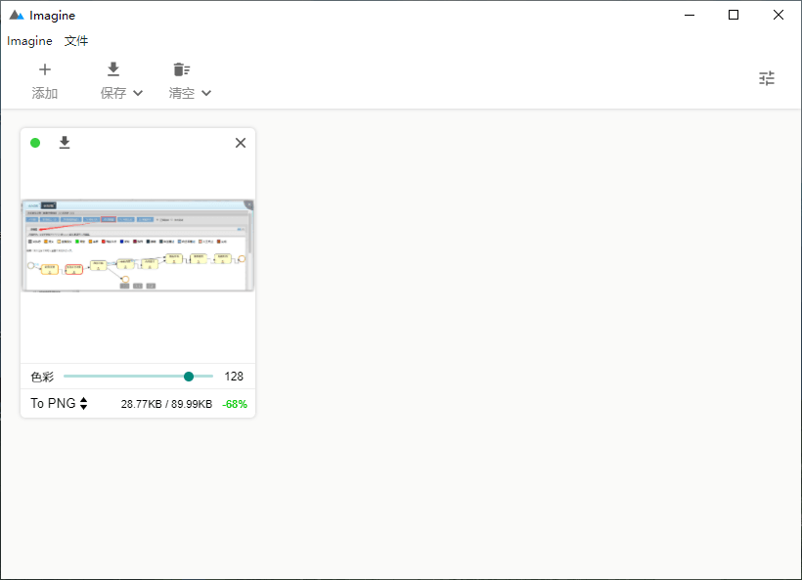This screenshot has height=580, width=802.
Task: Click the Imagine logo in the title bar
Action: (x=17, y=16)
